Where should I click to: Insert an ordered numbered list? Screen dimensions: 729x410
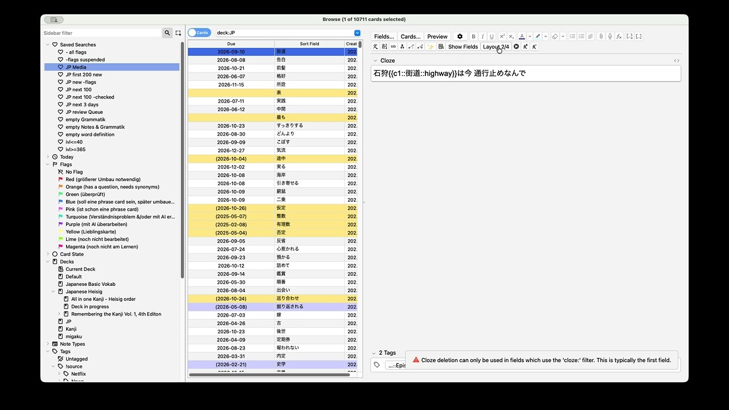pyautogui.click(x=581, y=36)
